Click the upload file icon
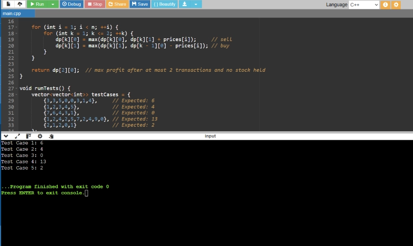Viewport: 413px width, 246px height. [20, 4]
